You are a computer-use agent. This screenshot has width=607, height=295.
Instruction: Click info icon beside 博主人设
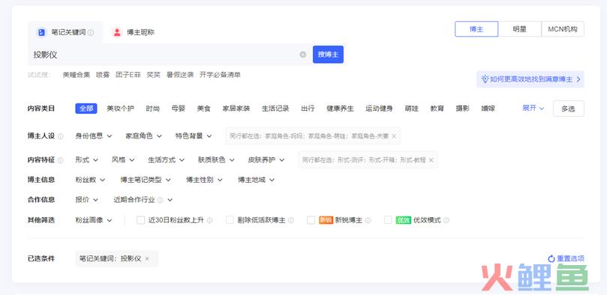[60, 136]
